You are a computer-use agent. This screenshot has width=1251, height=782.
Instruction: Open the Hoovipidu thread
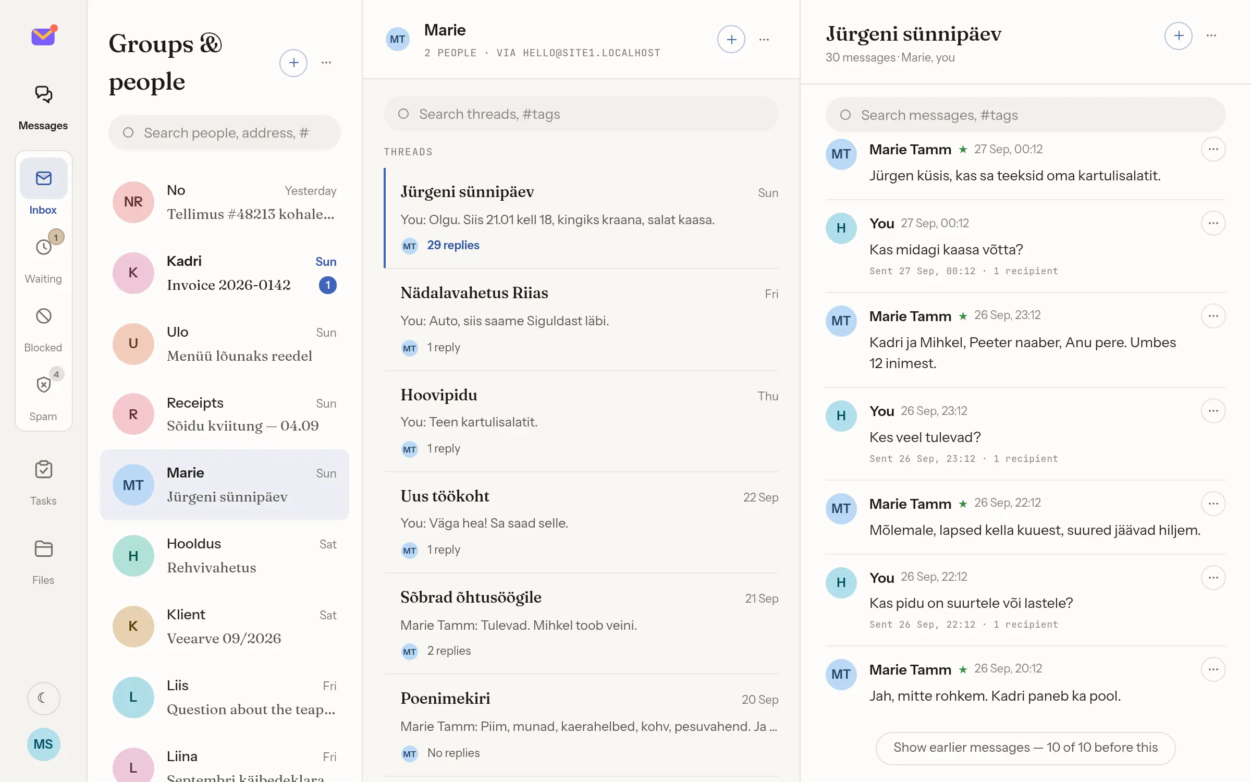(581, 421)
